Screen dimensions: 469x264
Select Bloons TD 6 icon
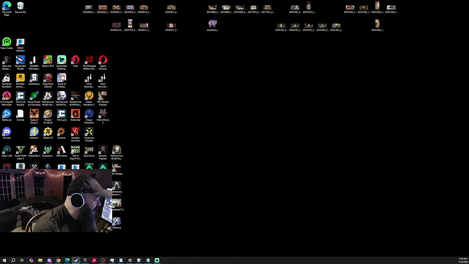point(48,62)
